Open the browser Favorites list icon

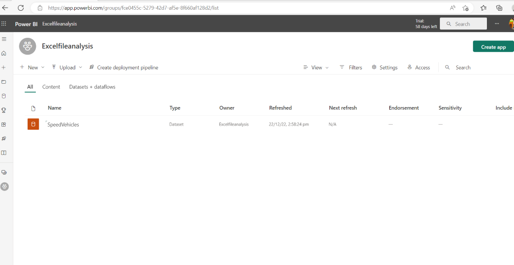tap(483, 8)
